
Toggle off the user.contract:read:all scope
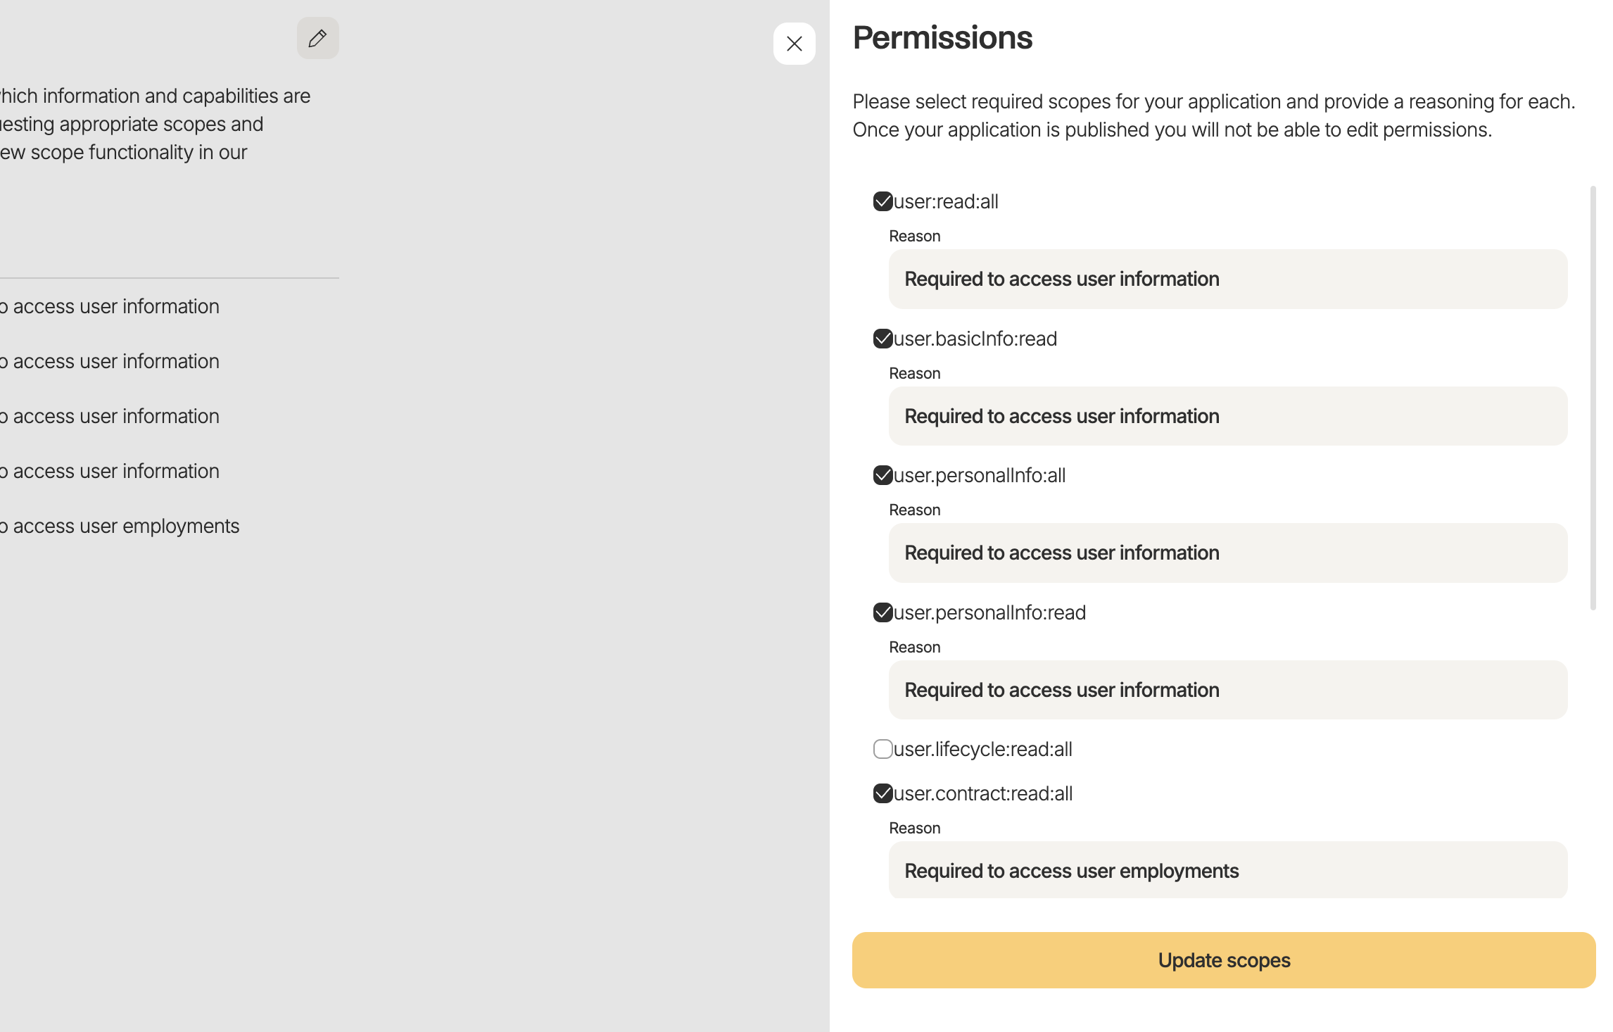pos(883,793)
